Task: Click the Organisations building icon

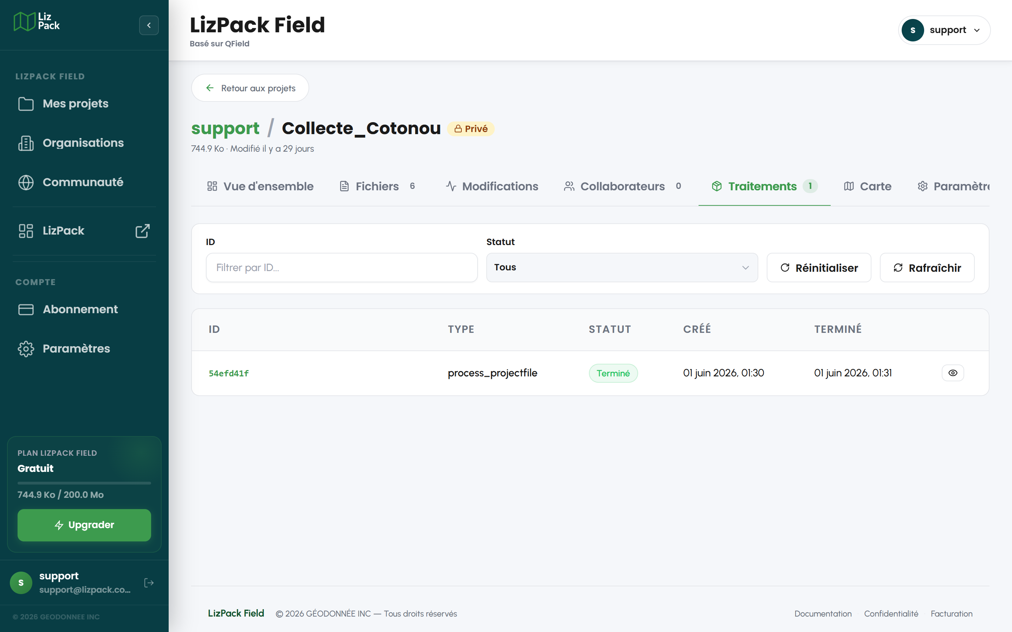Action: coord(26,143)
